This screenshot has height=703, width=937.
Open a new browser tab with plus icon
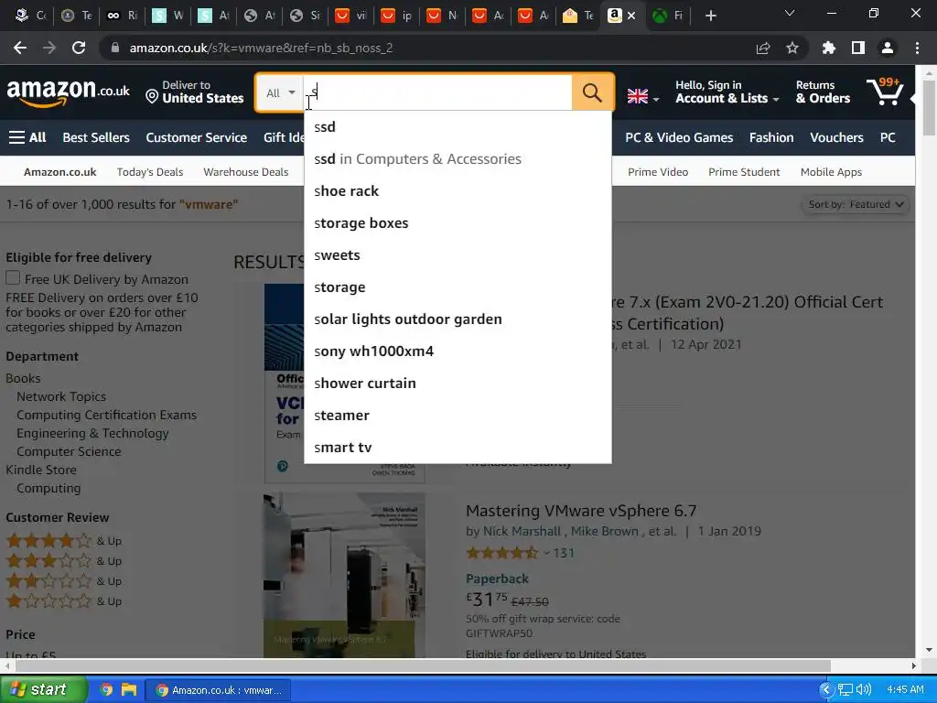(710, 16)
